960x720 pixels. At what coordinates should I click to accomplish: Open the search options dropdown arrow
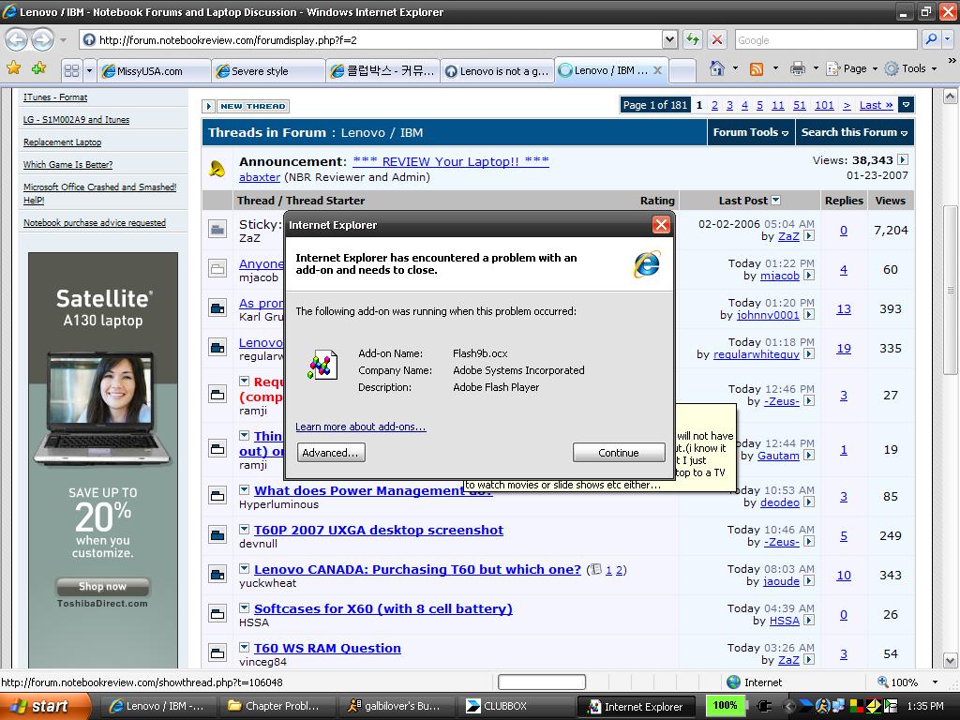click(x=948, y=40)
